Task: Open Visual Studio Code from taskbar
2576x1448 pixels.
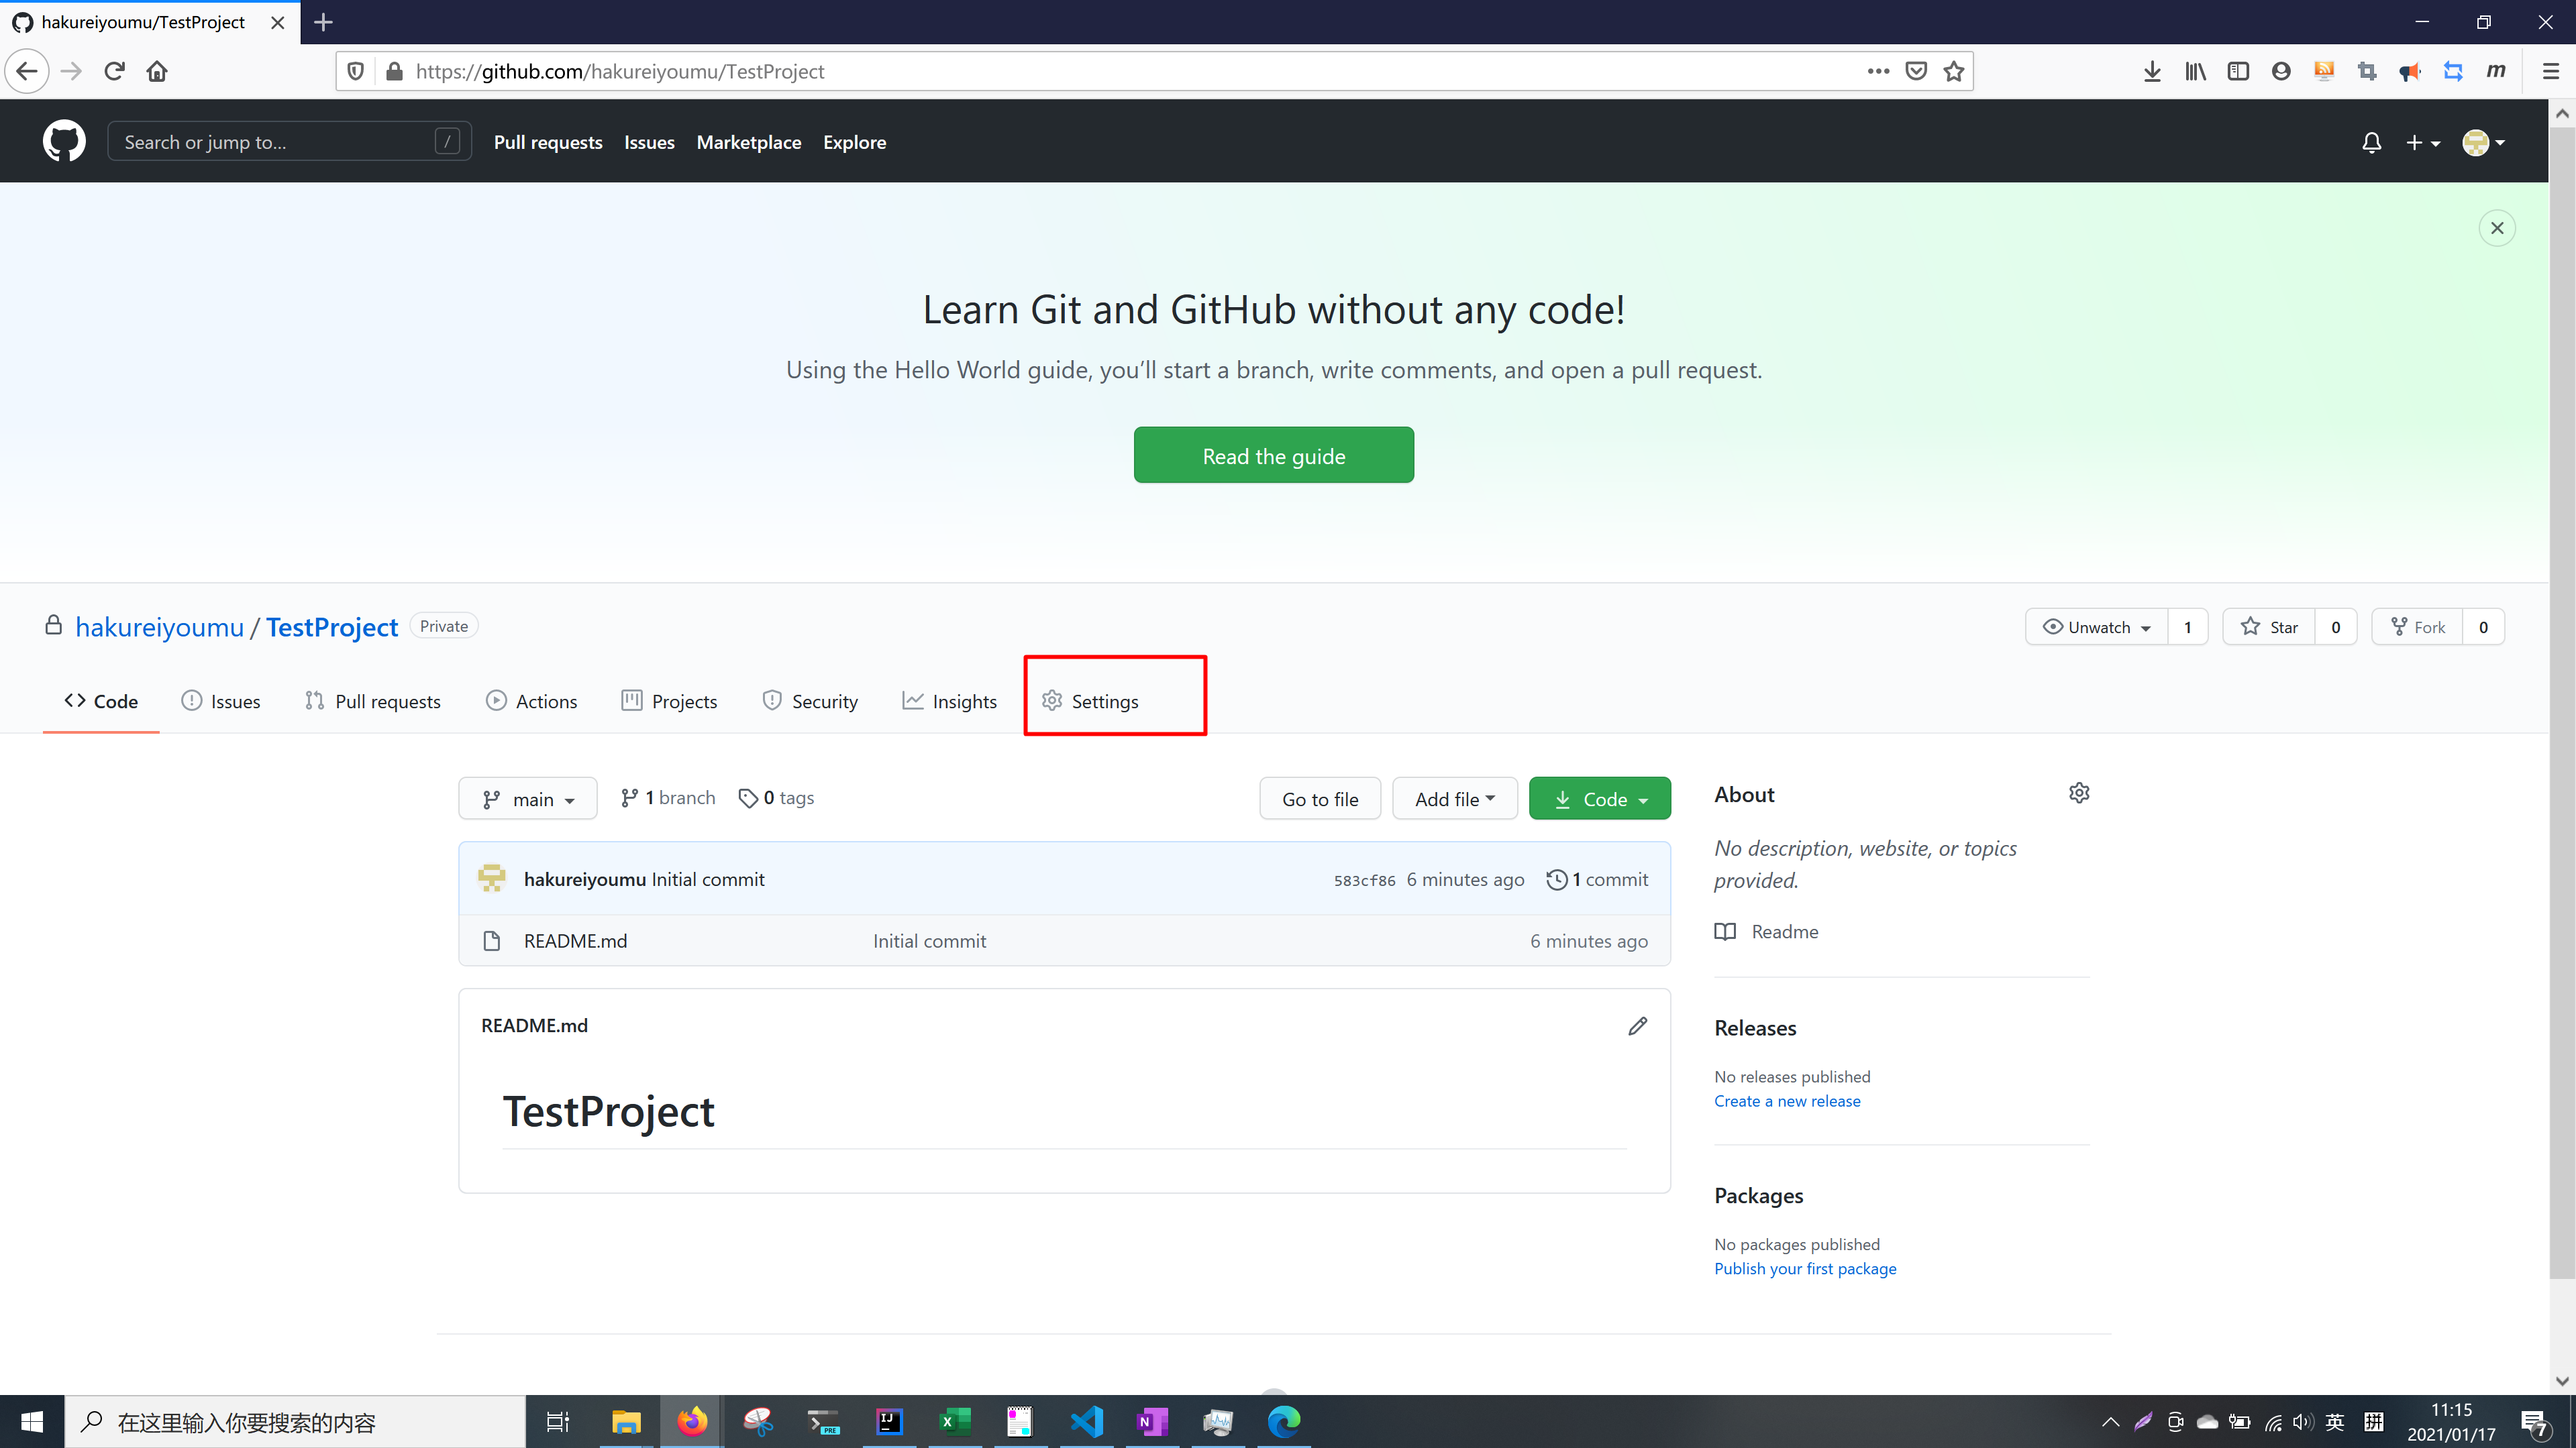Action: [1086, 1421]
